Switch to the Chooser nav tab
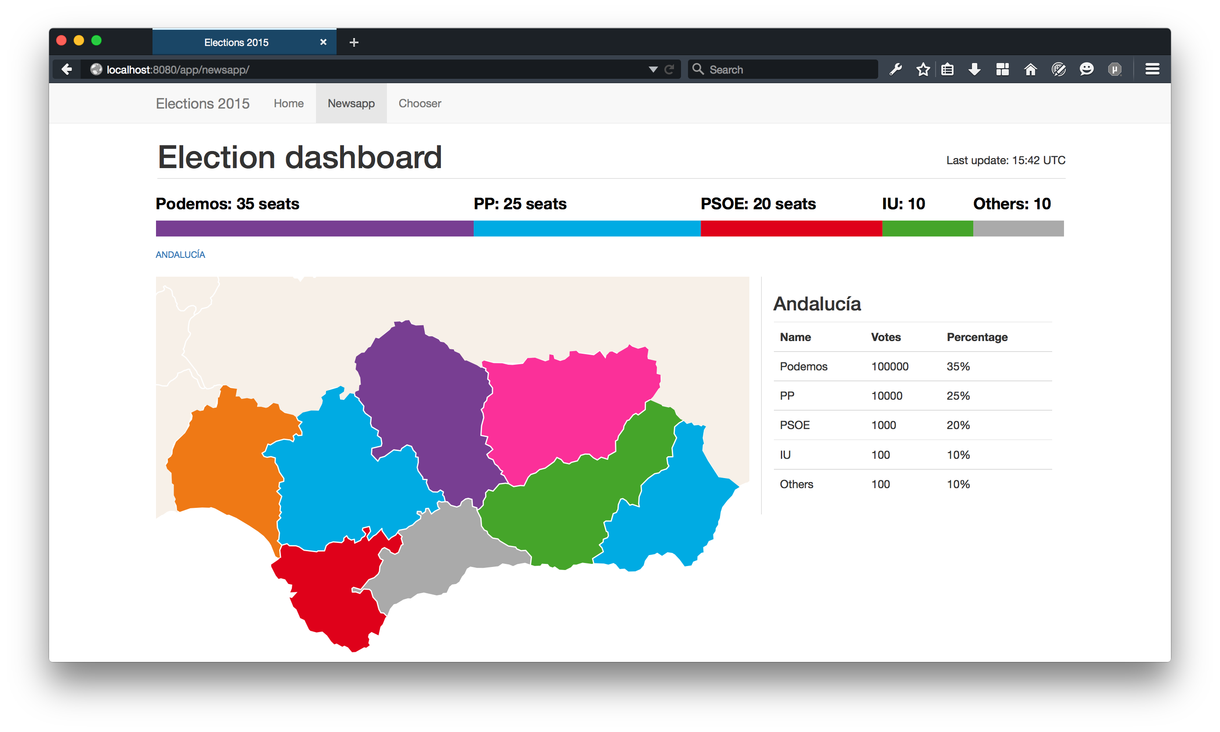 point(420,104)
